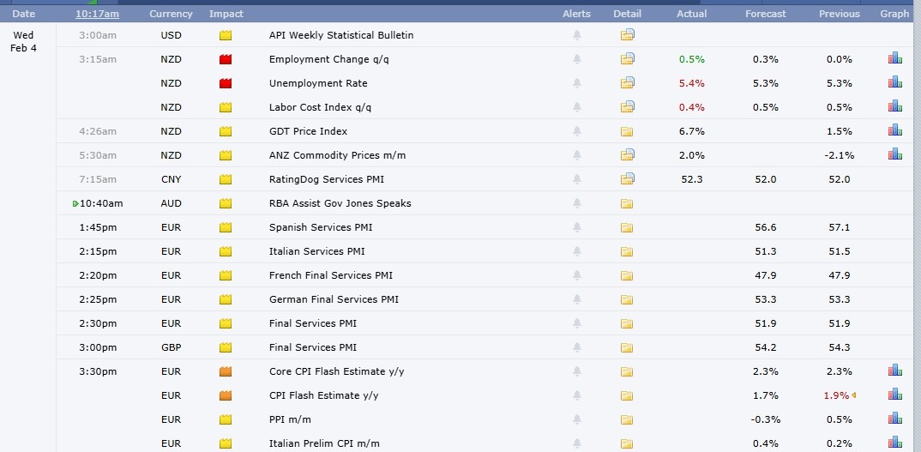Turn on the alert bell for Spanish Services PMI

coord(576,227)
